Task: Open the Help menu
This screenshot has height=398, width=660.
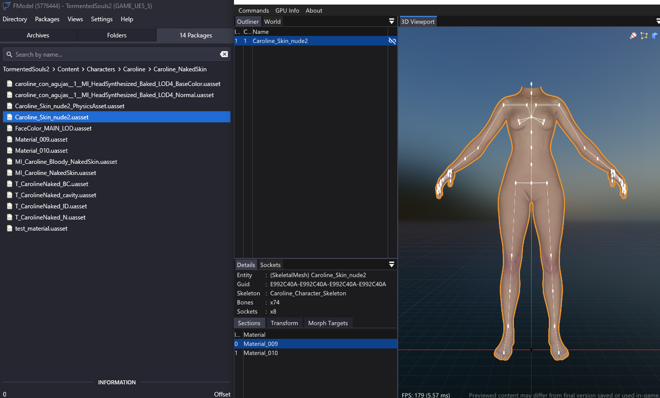Action: point(127,19)
